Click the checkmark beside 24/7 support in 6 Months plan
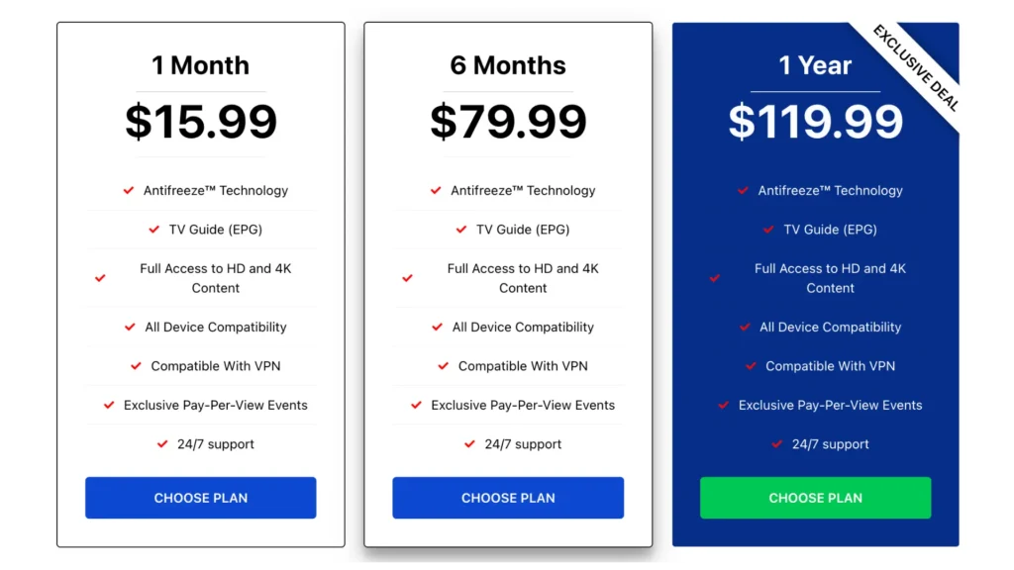This screenshot has height=570, width=1014. (469, 444)
